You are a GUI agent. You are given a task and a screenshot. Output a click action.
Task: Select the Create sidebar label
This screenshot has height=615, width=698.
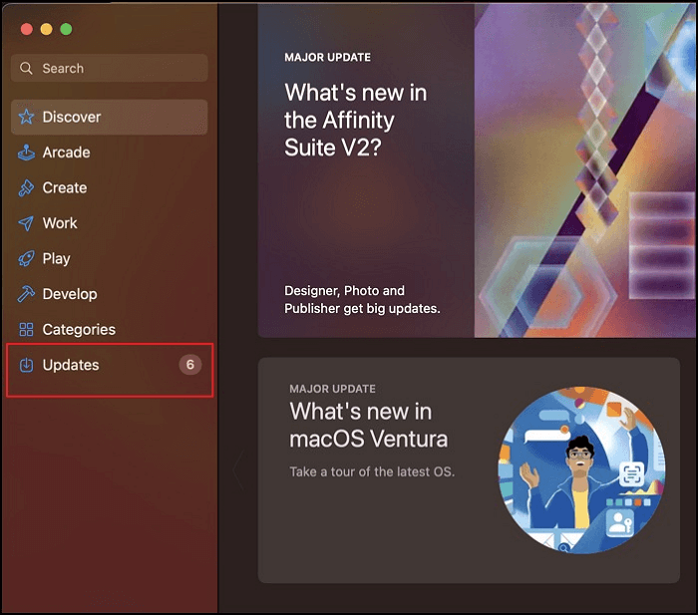coord(65,187)
